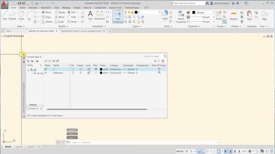Open the Insert ribbon tab
Viewport: 275px width, 154px height.
22,8
